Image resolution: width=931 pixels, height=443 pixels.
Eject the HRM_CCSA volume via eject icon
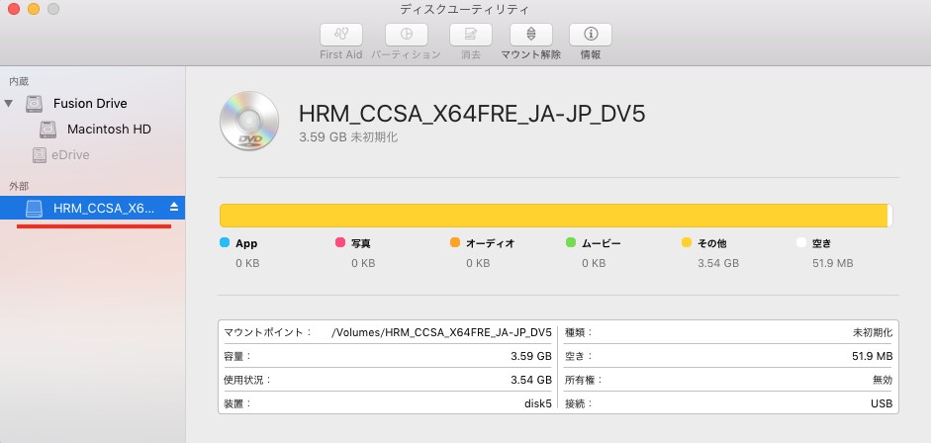[174, 207]
